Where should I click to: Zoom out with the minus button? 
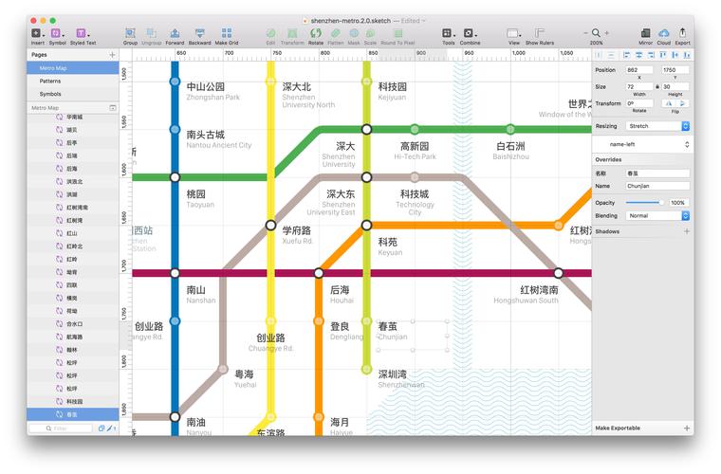point(585,33)
